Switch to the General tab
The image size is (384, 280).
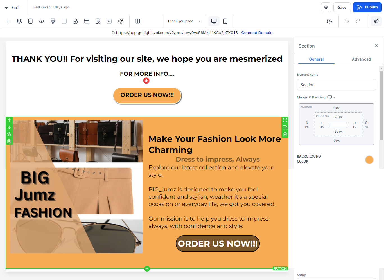[316, 59]
